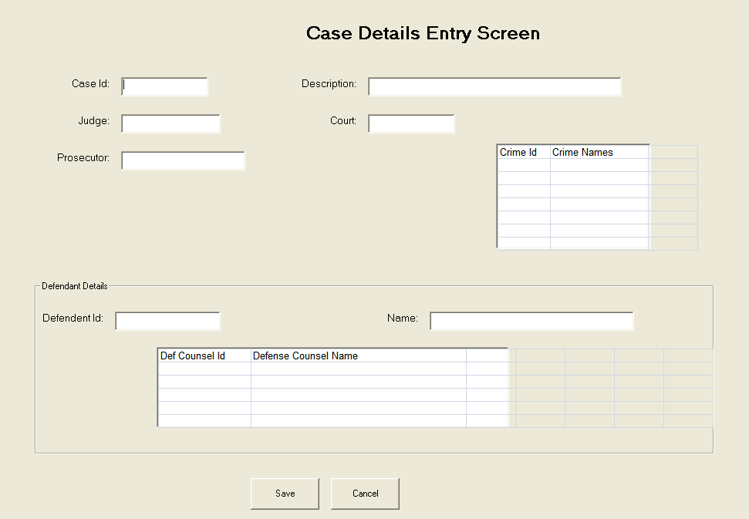Click into the Court text field

tap(411, 123)
